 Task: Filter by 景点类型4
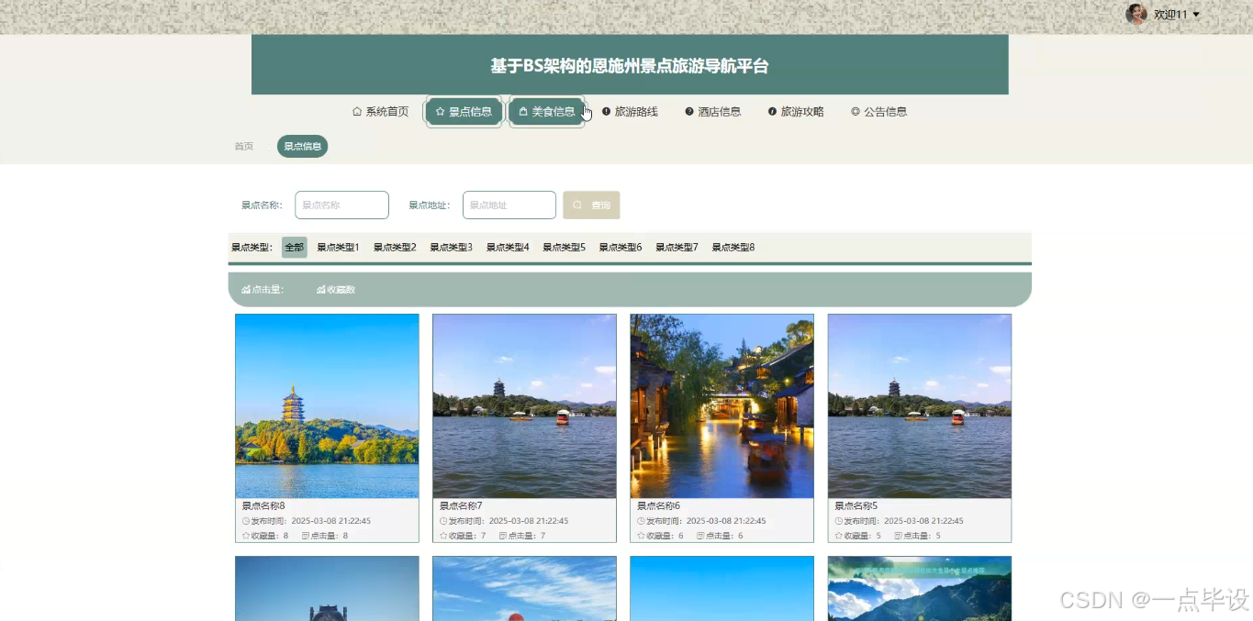coord(508,248)
